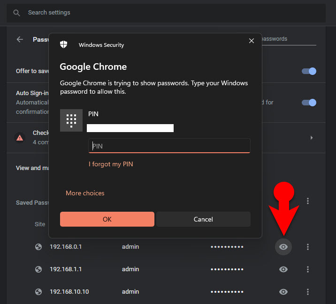
Task: Click the compromised passwords warning icon
Action: point(20,138)
